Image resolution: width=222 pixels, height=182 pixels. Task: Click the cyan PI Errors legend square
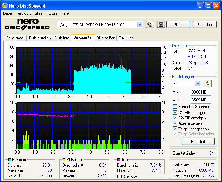click(9, 160)
